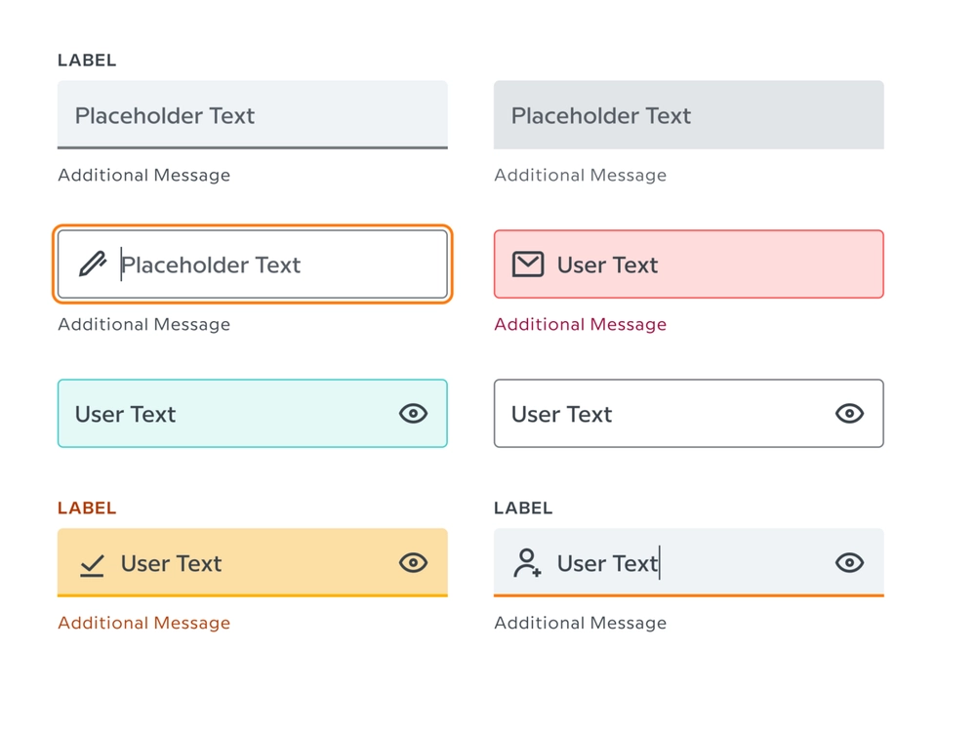Click the pencil icon in the focused field
This screenshot has width=976, height=732.
(93, 264)
